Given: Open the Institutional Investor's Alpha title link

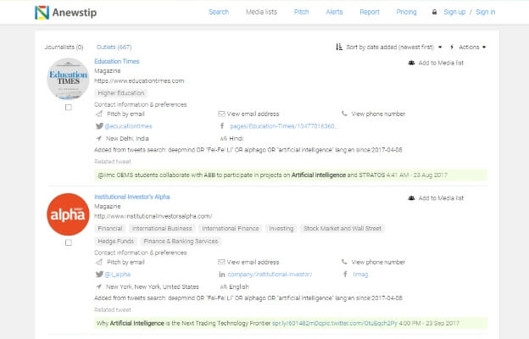Looking at the screenshot, I should 132,197.
